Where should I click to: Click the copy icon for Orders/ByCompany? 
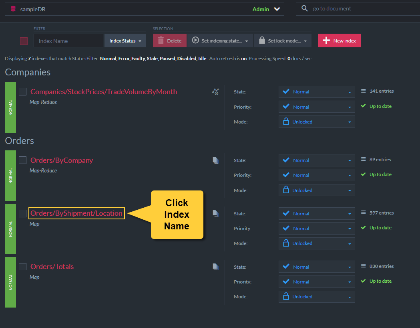click(x=216, y=160)
